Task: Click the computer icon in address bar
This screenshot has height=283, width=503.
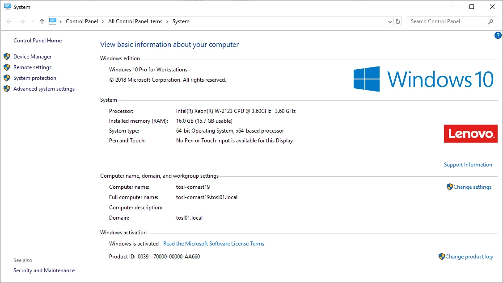Action: (53, 21)
